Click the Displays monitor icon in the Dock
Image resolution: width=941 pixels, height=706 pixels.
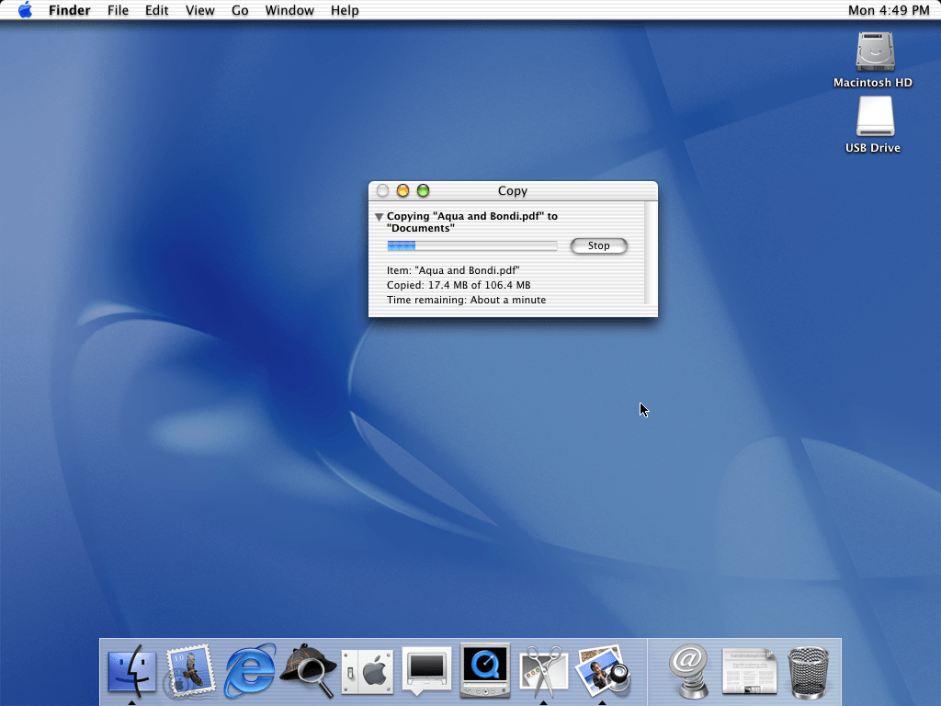[426, 670]
